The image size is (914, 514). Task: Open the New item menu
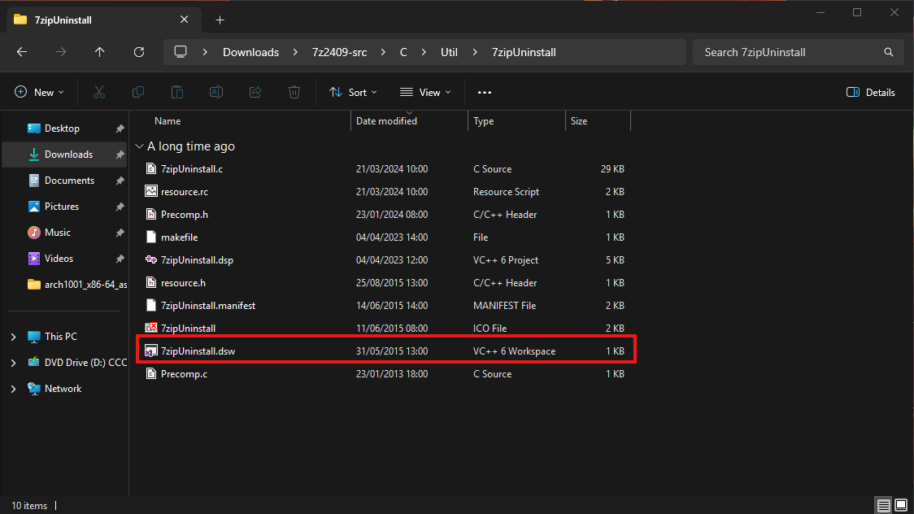[x=39, y=92]
